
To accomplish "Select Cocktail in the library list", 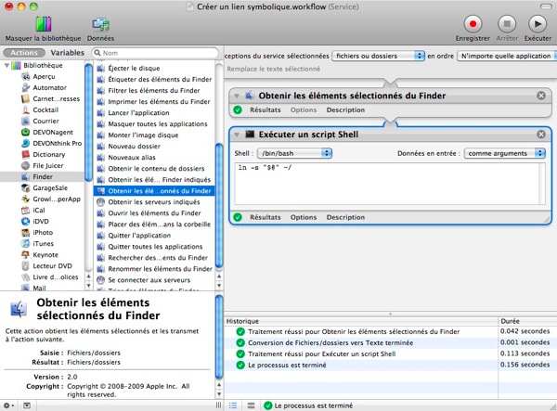I will (45, 109).
